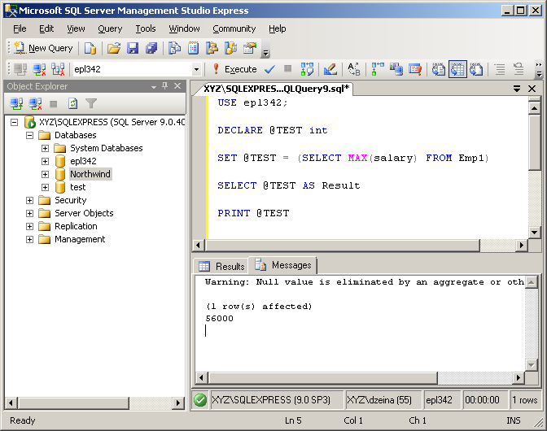
Task: Toggle auto-hide pin for Object Explorer
Action: [165, 85]
